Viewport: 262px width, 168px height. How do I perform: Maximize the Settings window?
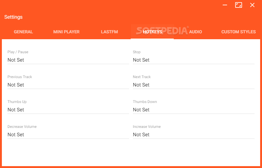coord(238,5)
